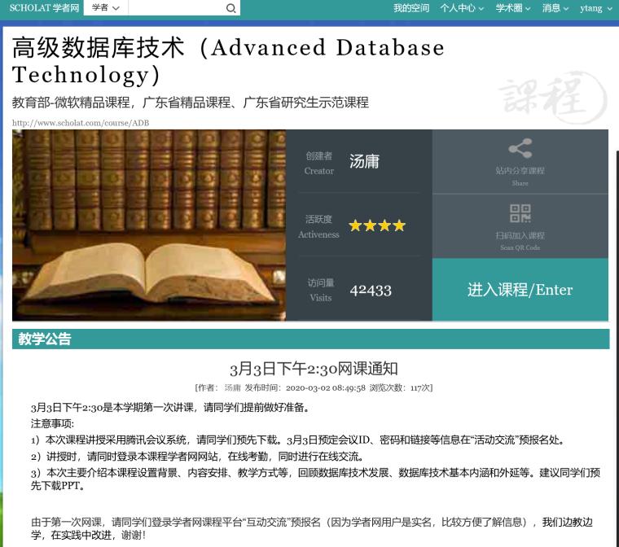Click author 汤庸 in notice byline

coord(232,388)
